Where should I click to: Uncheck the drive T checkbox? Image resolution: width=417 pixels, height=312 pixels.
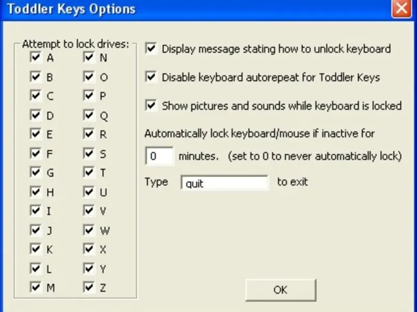point(89,173)
